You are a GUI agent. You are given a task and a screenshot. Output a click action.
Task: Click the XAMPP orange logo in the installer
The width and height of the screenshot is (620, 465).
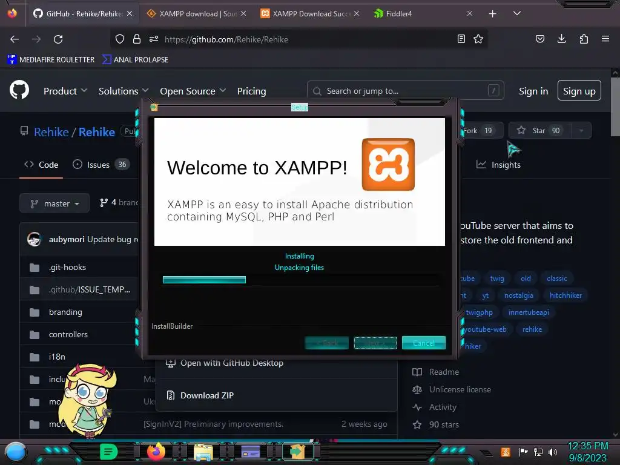pos(388,165)
